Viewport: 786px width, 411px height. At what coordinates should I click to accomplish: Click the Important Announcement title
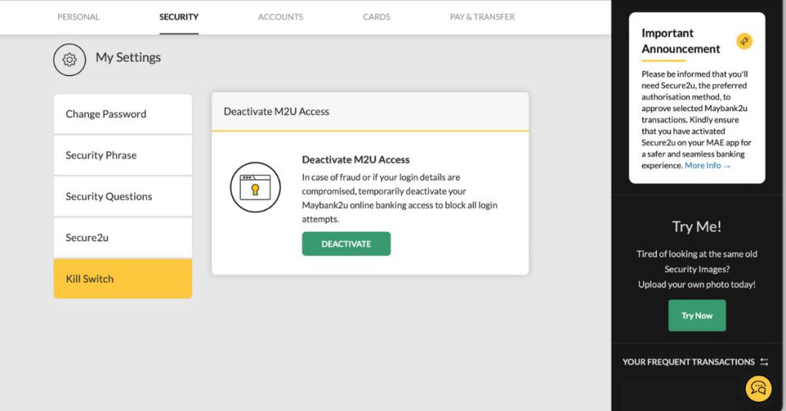(681, 41)
